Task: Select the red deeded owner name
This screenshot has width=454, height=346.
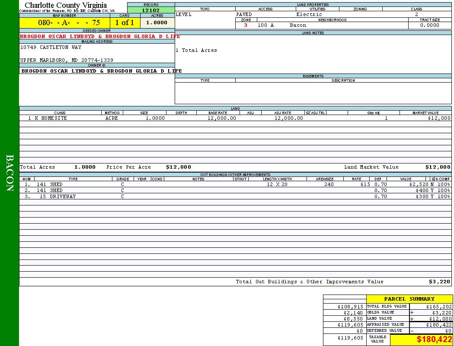Action: click(x=100, y=36)
